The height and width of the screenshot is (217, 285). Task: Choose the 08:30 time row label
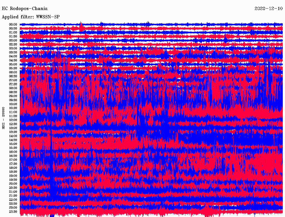(x=13, y=92)
